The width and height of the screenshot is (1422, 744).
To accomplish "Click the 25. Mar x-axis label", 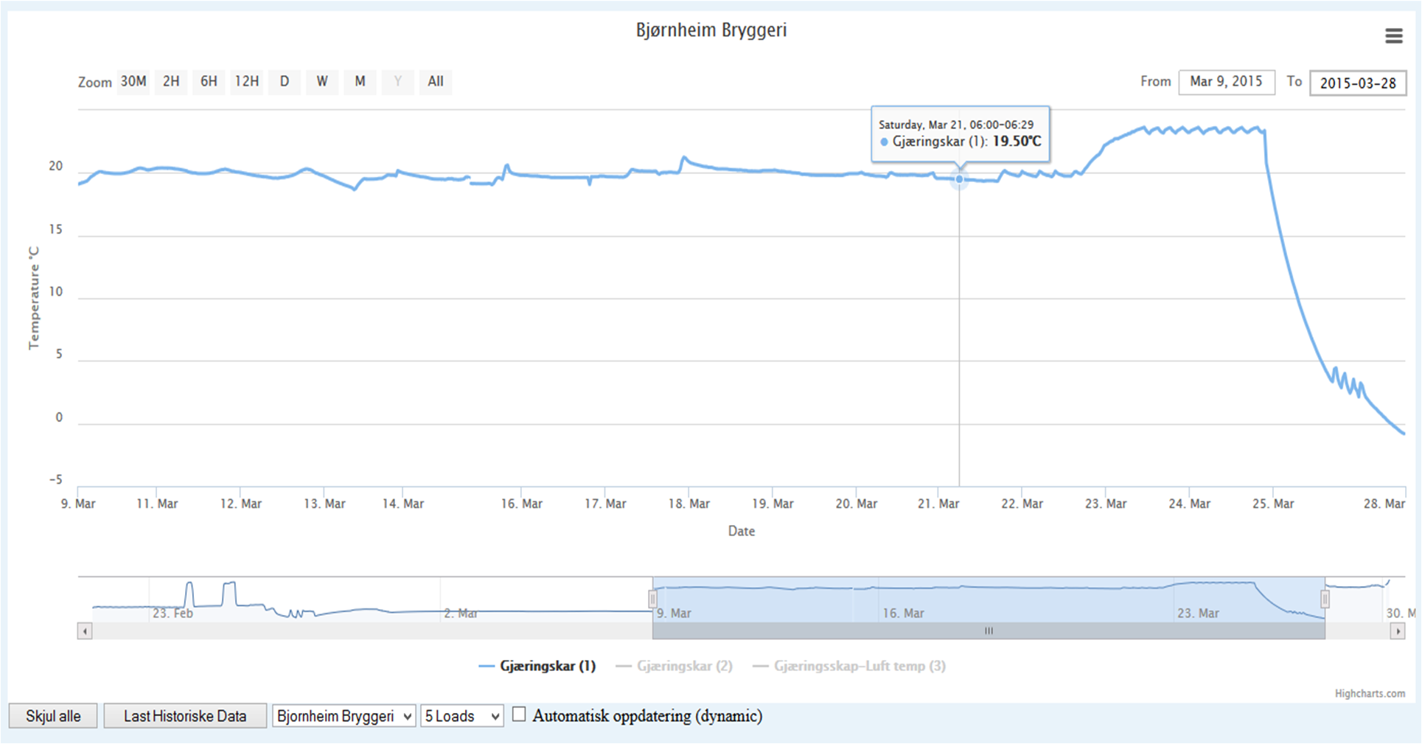I will click(x=1273, y=504).
